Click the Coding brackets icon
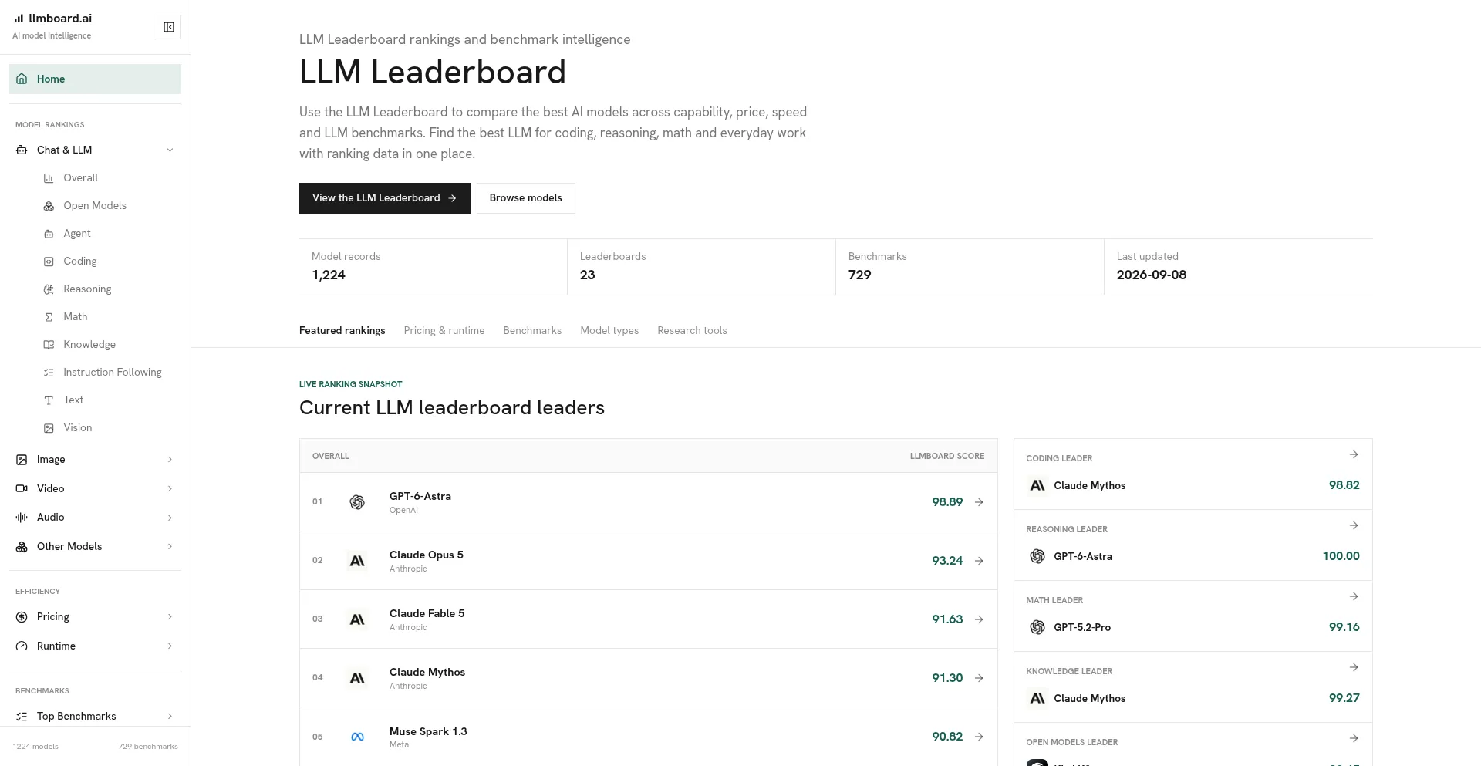Screen dimensions: 1481x766 [49, 262]
